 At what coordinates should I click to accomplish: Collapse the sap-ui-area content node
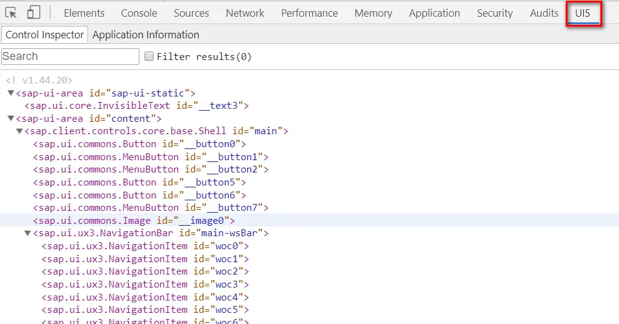coord(11,118)
